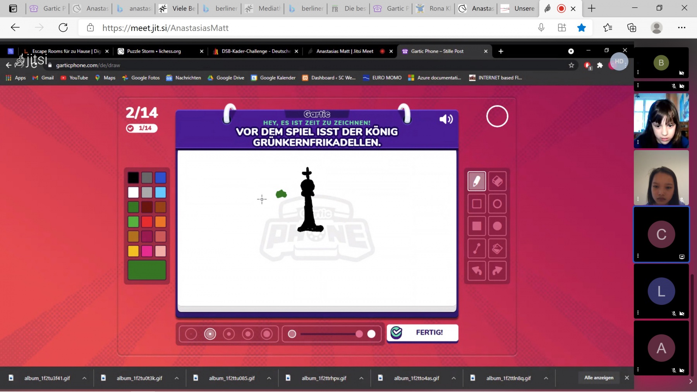The height and width of the screenshot is (392, 697).
Task: Select the line drawing tool
Action: [x=477, y=248]
